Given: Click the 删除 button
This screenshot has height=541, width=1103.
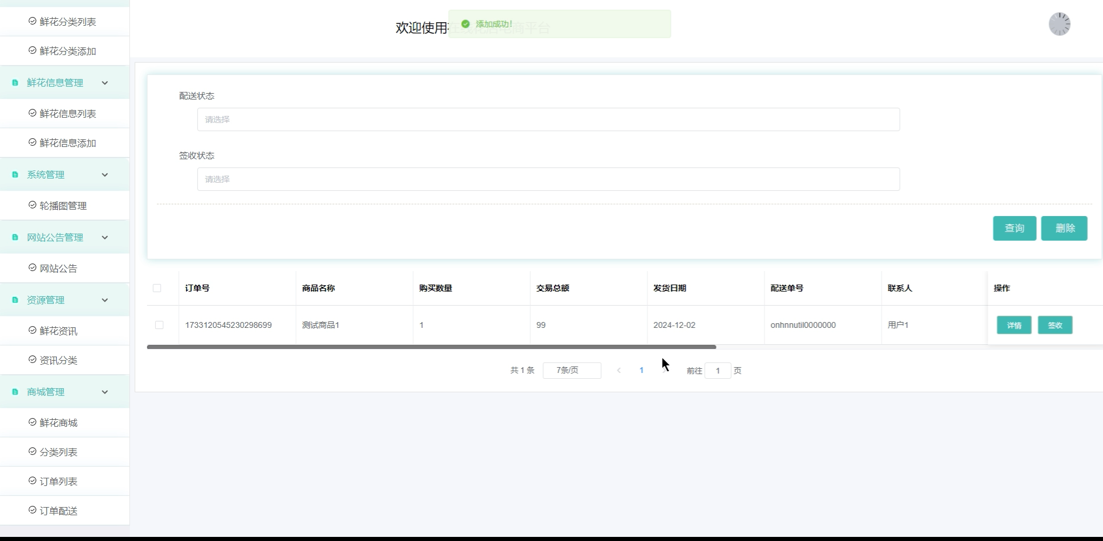Looking at the screenshot, I should (x=1064, y=228).
